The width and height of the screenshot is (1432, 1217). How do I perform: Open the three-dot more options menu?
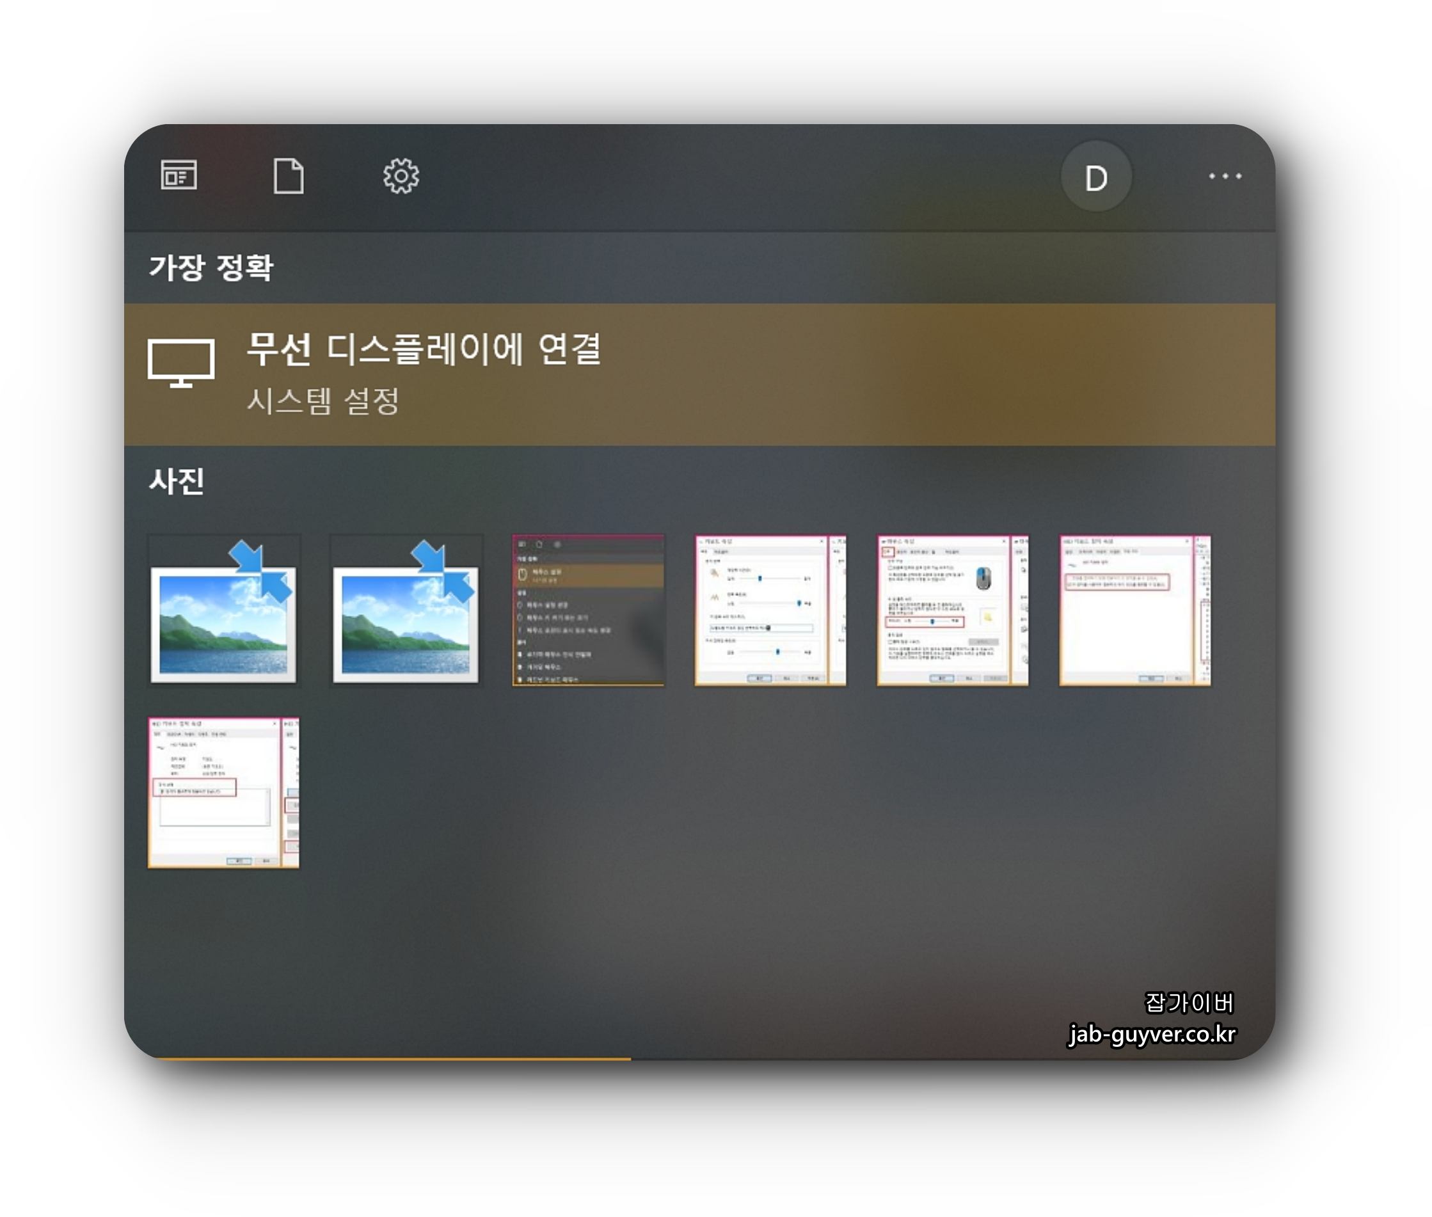(1225, 177)
